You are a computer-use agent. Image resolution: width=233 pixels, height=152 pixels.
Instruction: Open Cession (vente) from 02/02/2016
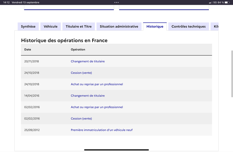click(x=81, y=119)
